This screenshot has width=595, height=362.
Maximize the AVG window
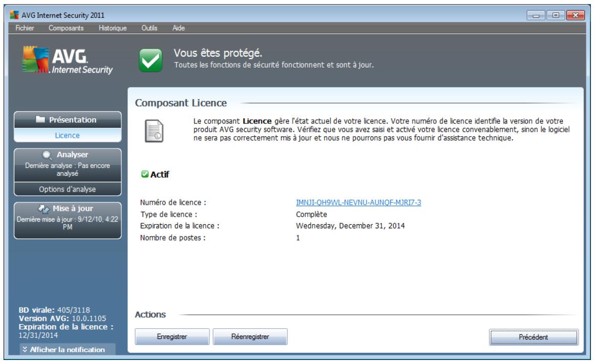pyautogui.click(x=556, y=15)
